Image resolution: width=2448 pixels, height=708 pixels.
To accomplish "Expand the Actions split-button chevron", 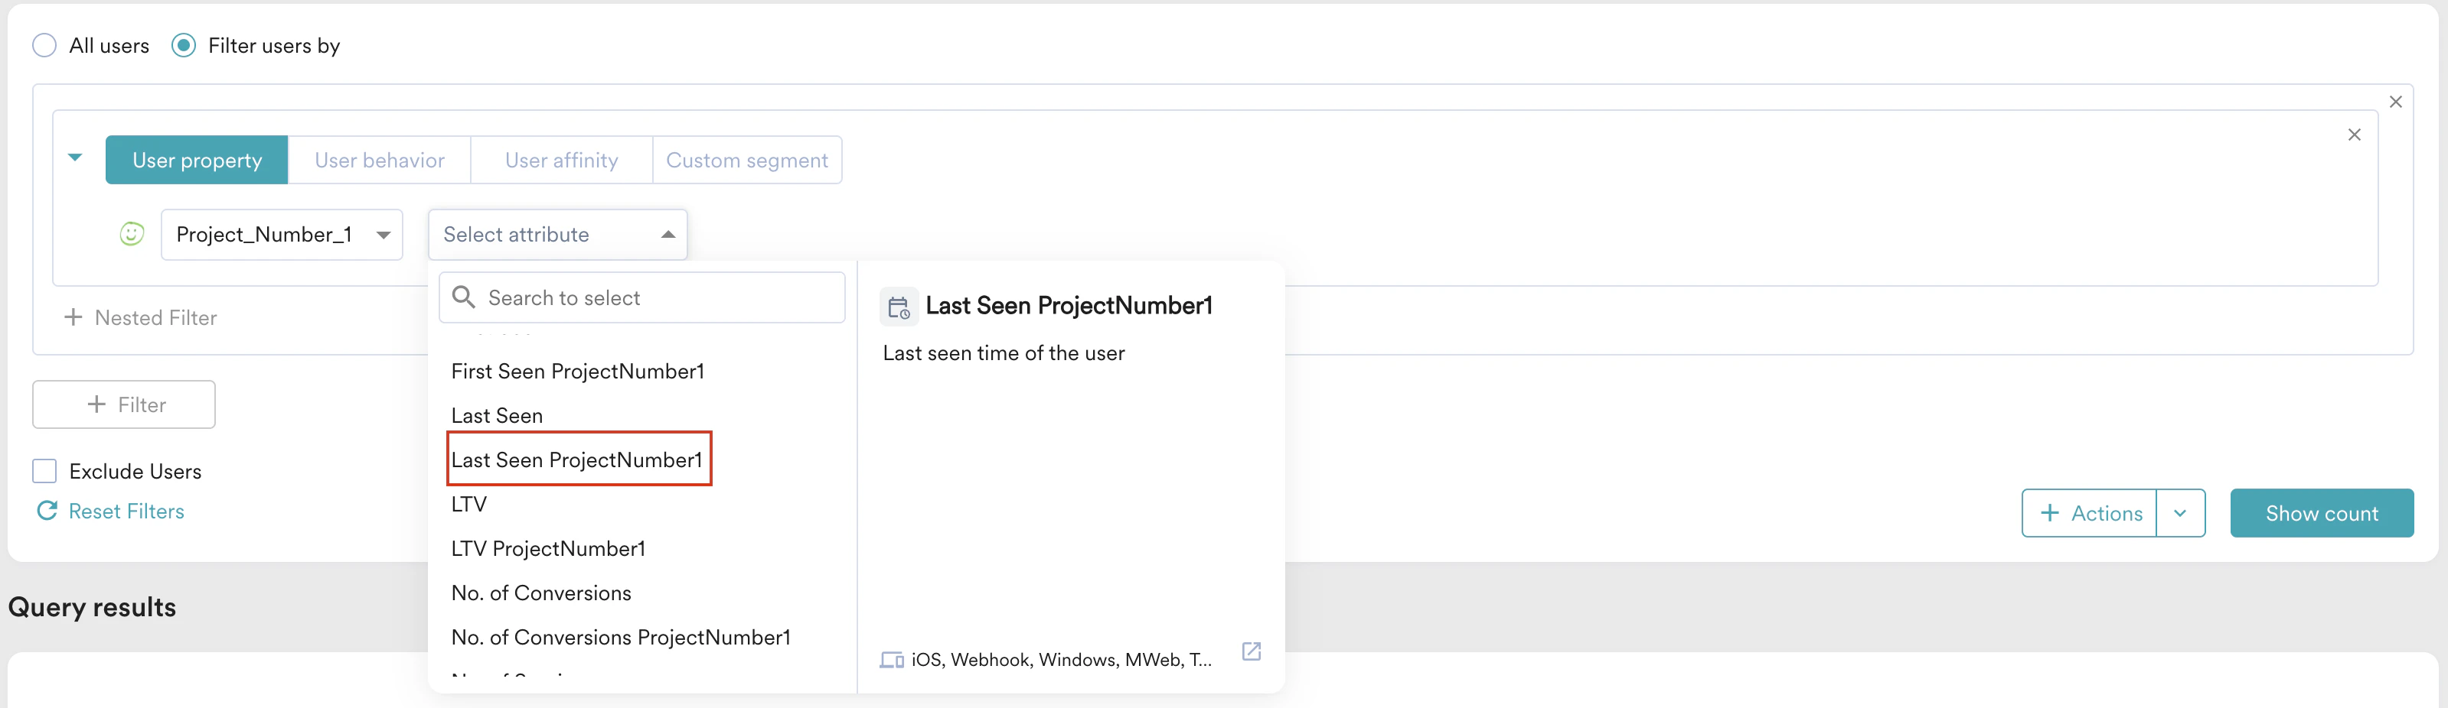I will click(x=2182, y=512).
